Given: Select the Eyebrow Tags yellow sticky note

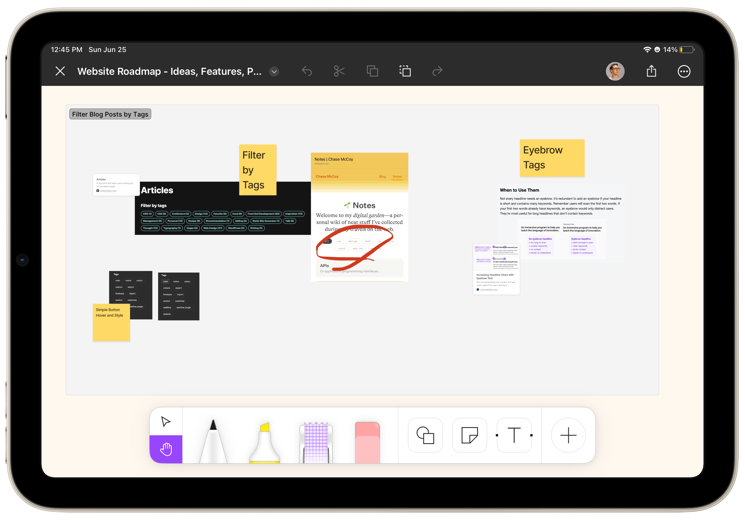Looking at the screenshot, I should point(552,158).
